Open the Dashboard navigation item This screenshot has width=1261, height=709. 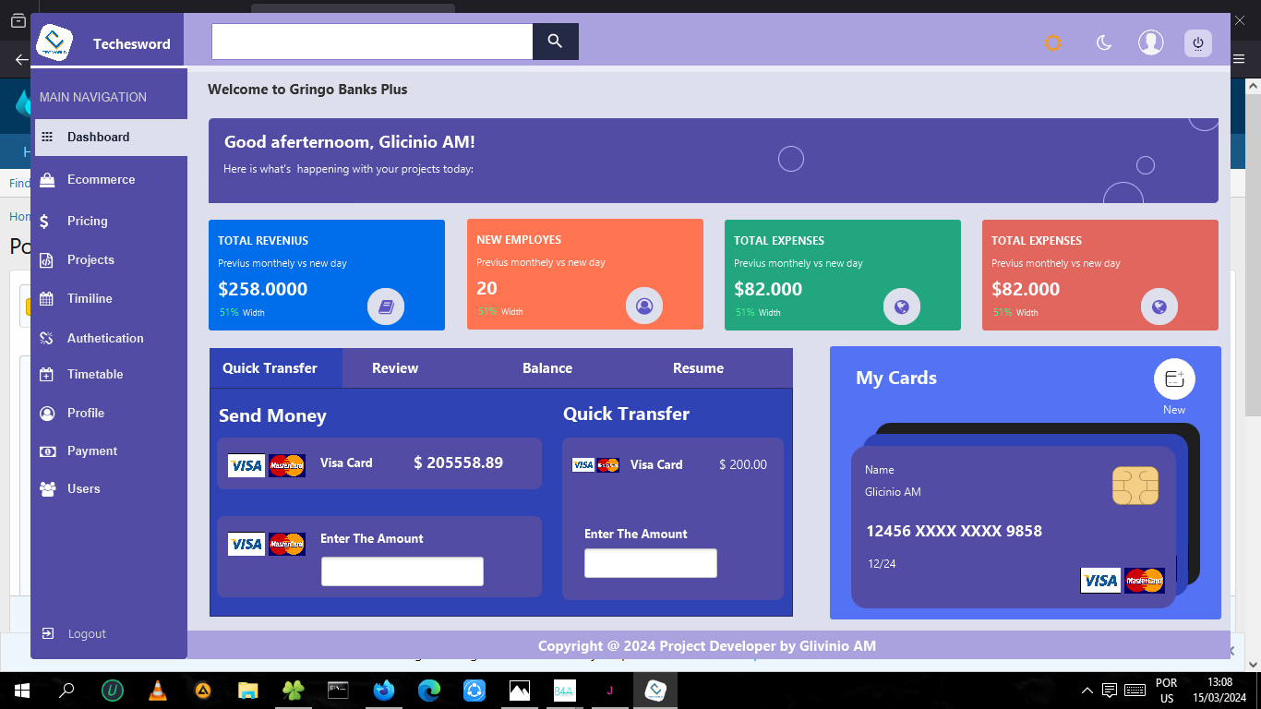click(x=111, y=137)
